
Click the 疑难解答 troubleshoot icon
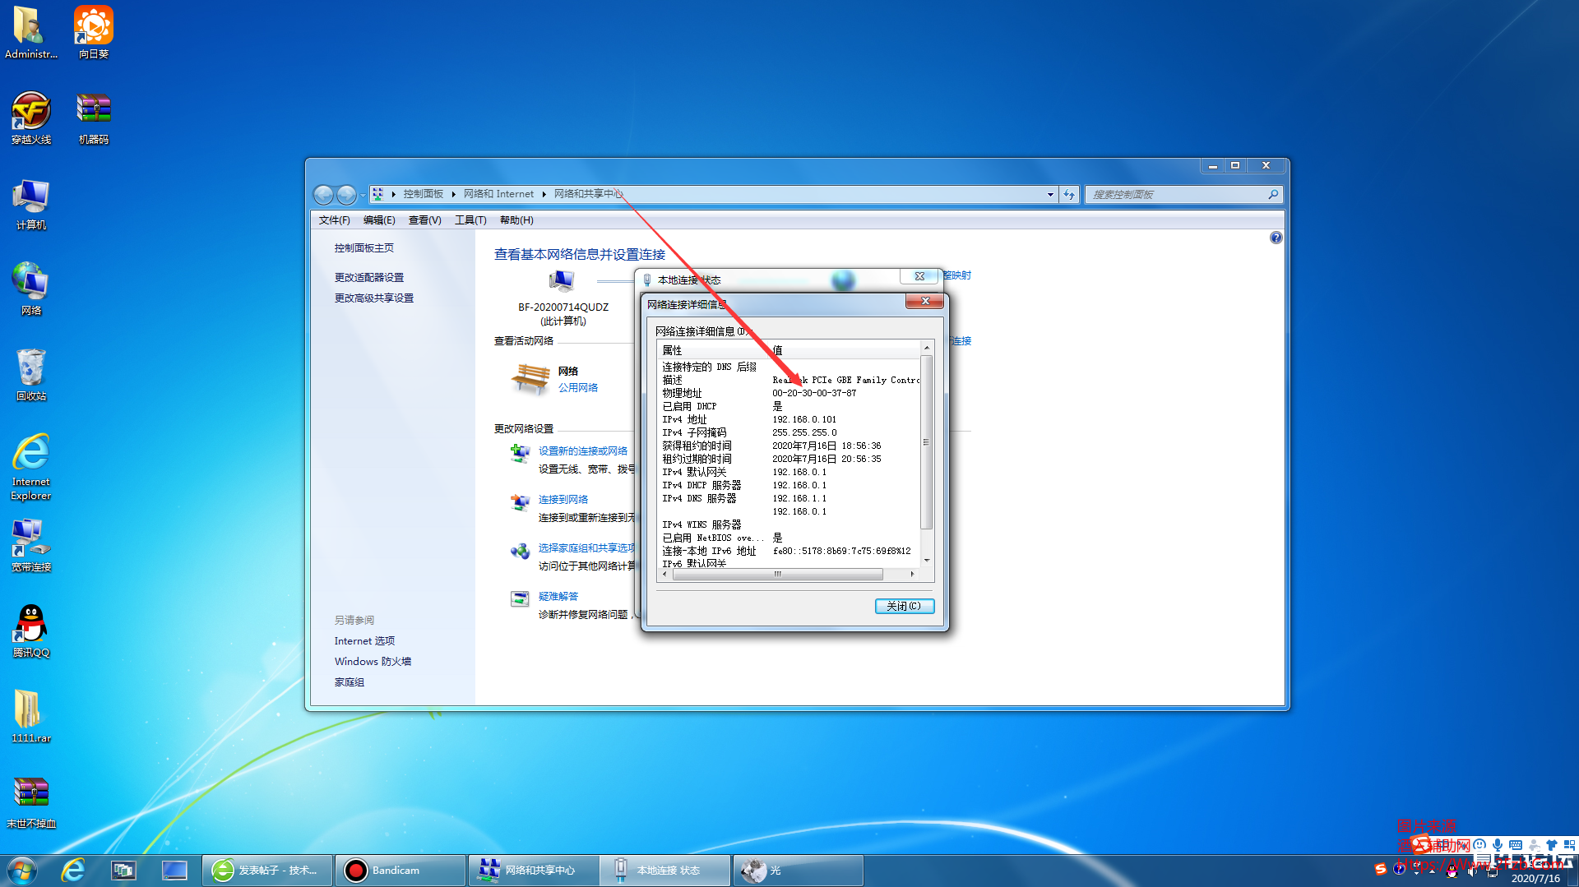(520, 598)
